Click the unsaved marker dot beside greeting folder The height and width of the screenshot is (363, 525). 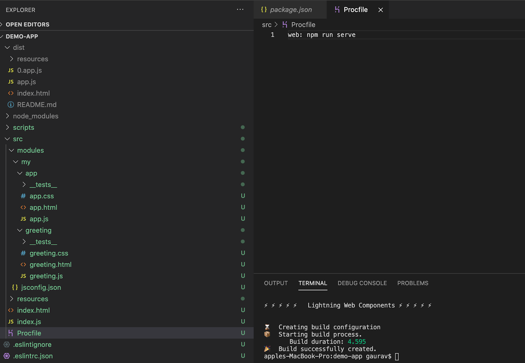243,230
